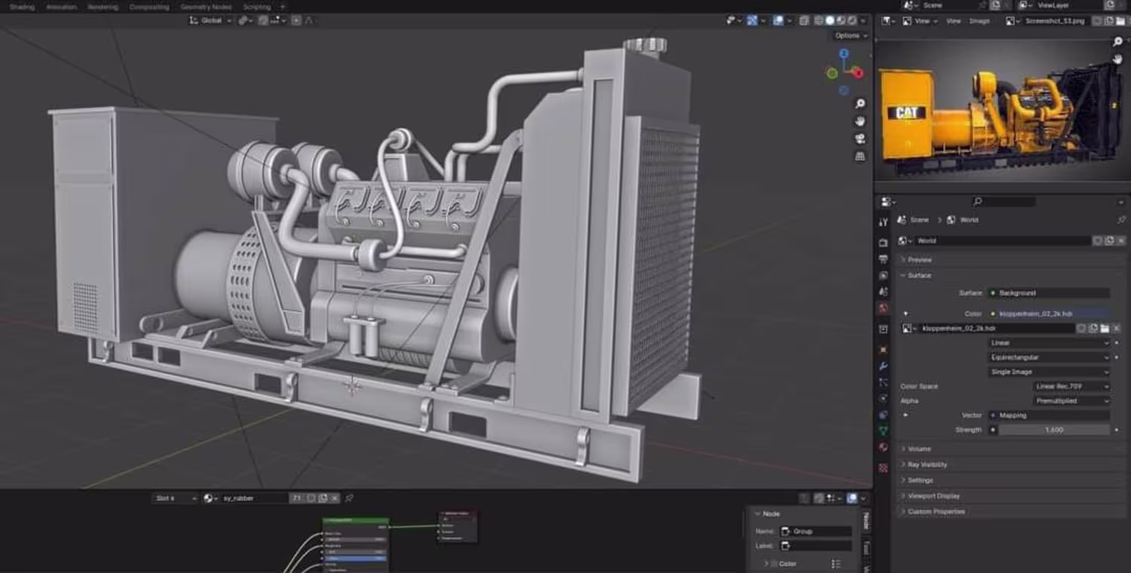Toggle snapping magnet in viewport header
This screenshot has width=1131, height=573.
click(263, 20)
